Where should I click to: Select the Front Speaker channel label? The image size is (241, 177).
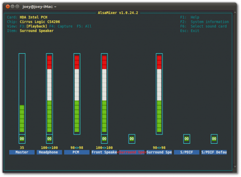104,152
